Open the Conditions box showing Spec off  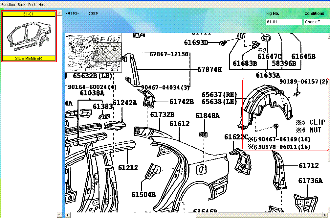point(316,22)
